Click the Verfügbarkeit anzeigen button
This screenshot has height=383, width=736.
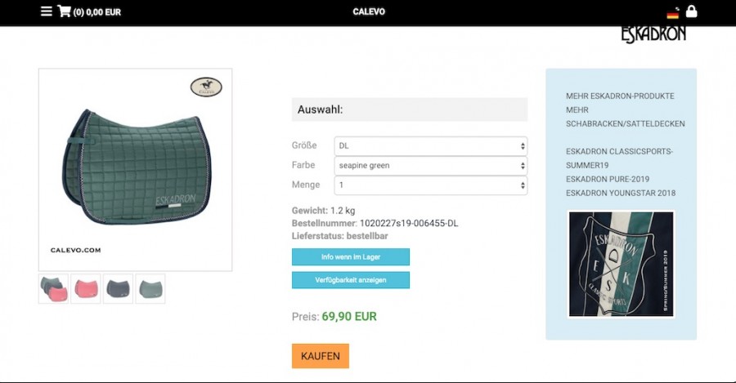pos(351,280)
